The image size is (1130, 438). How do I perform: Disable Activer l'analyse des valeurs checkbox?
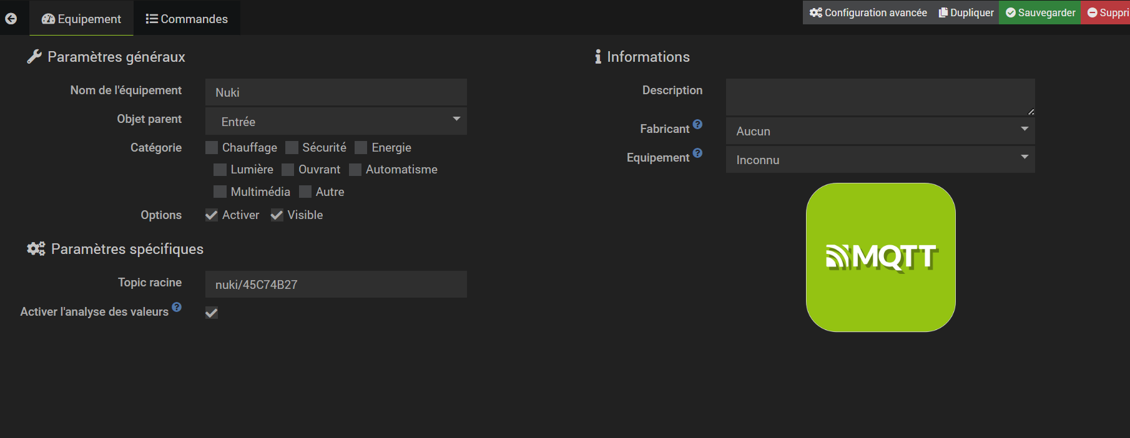212,313
